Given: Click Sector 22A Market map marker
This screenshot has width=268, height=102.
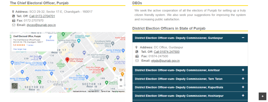Looking at the screenshot, I should click(45, 63).
